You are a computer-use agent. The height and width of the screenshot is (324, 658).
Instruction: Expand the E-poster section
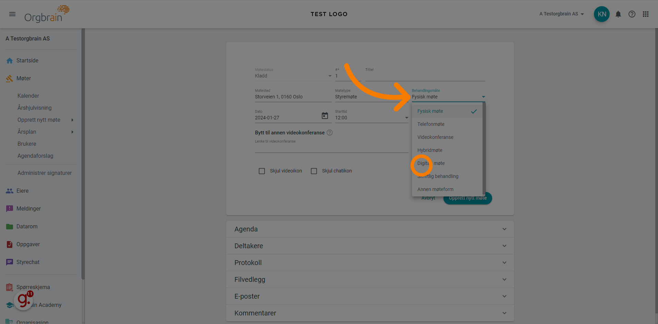click(370, 296)
